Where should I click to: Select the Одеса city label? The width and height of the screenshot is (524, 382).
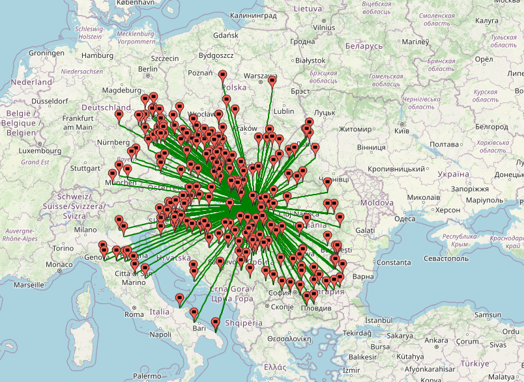[405, 219]
